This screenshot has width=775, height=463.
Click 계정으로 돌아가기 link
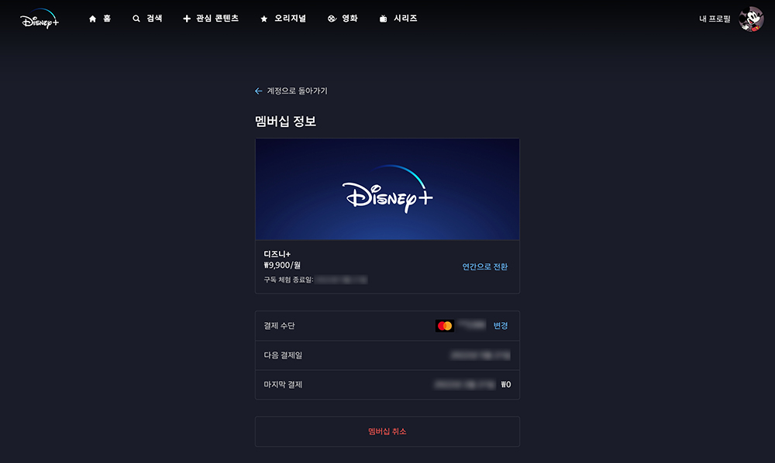tap(297, 91)
